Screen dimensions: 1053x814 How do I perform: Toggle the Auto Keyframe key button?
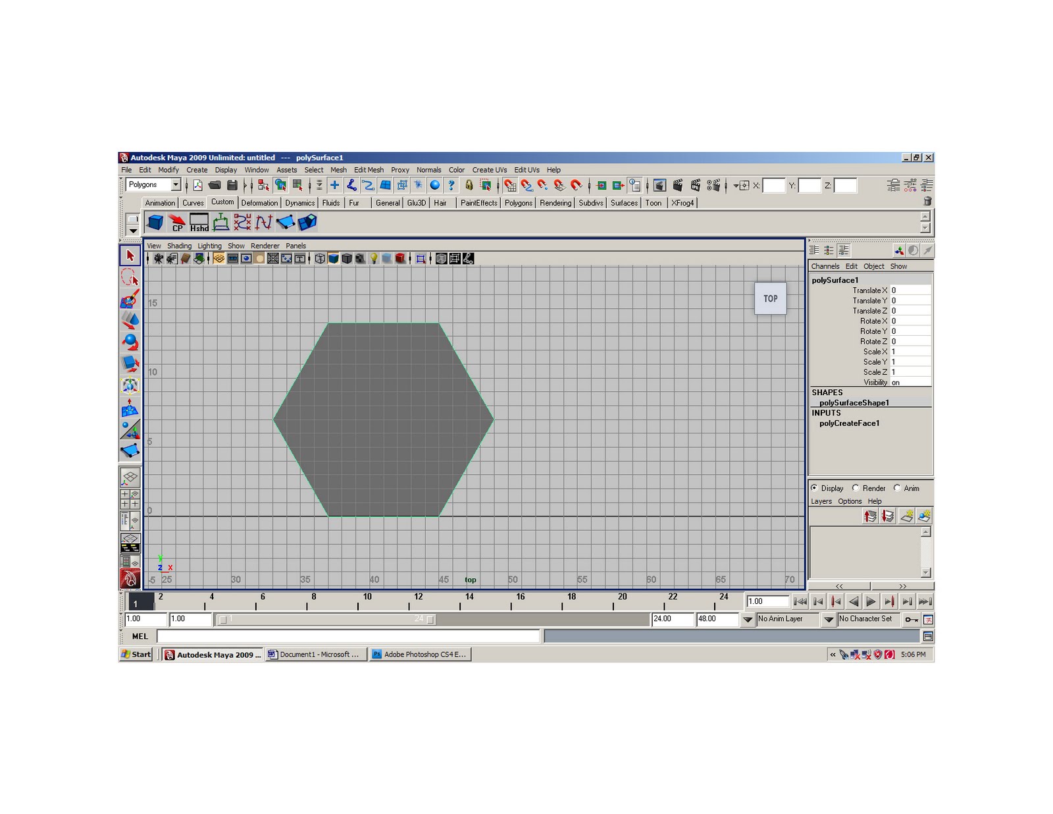point(912,620)
